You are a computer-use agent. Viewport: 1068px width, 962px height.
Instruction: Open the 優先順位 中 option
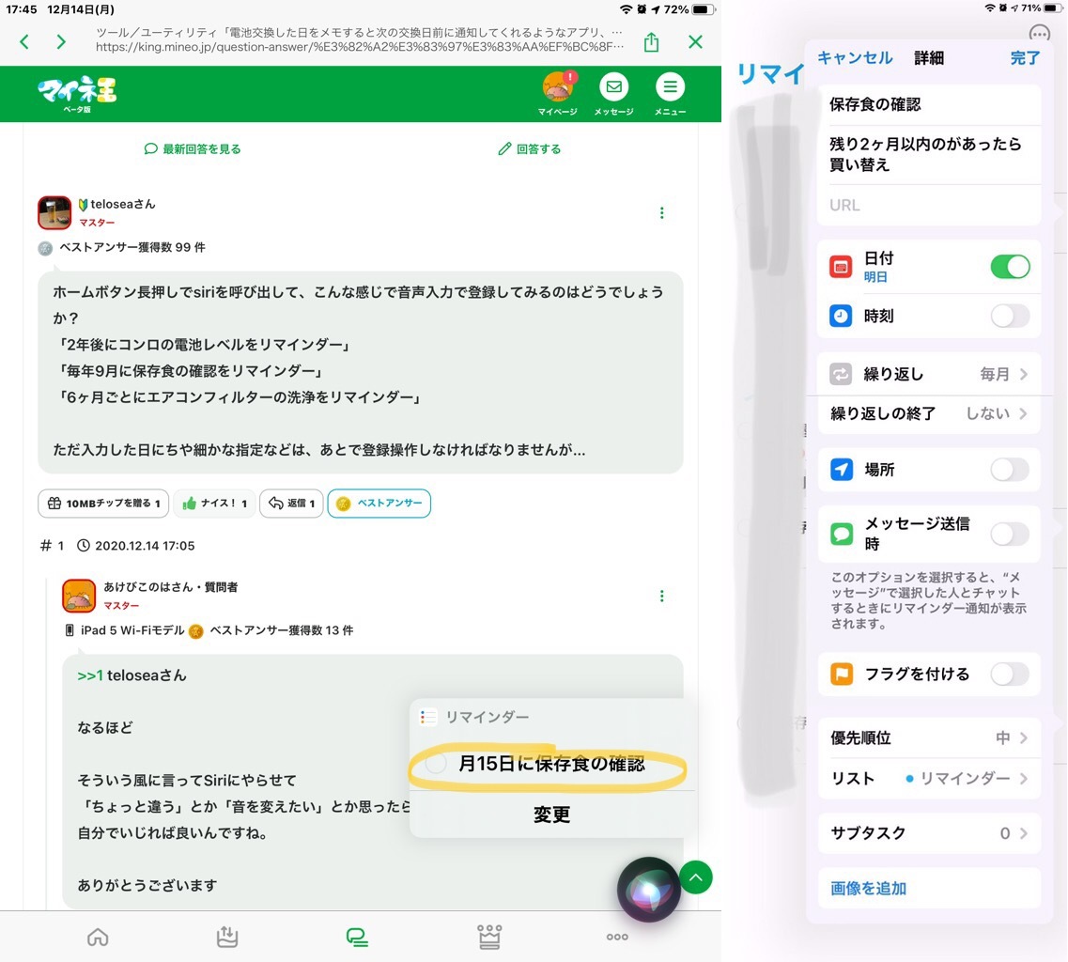[x=929, y=737]
